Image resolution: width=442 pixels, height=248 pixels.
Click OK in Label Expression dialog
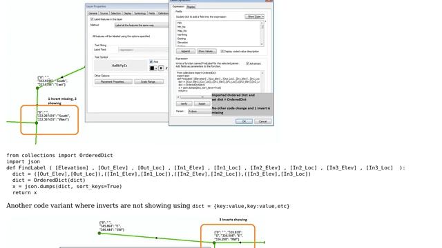coord(244,121)
